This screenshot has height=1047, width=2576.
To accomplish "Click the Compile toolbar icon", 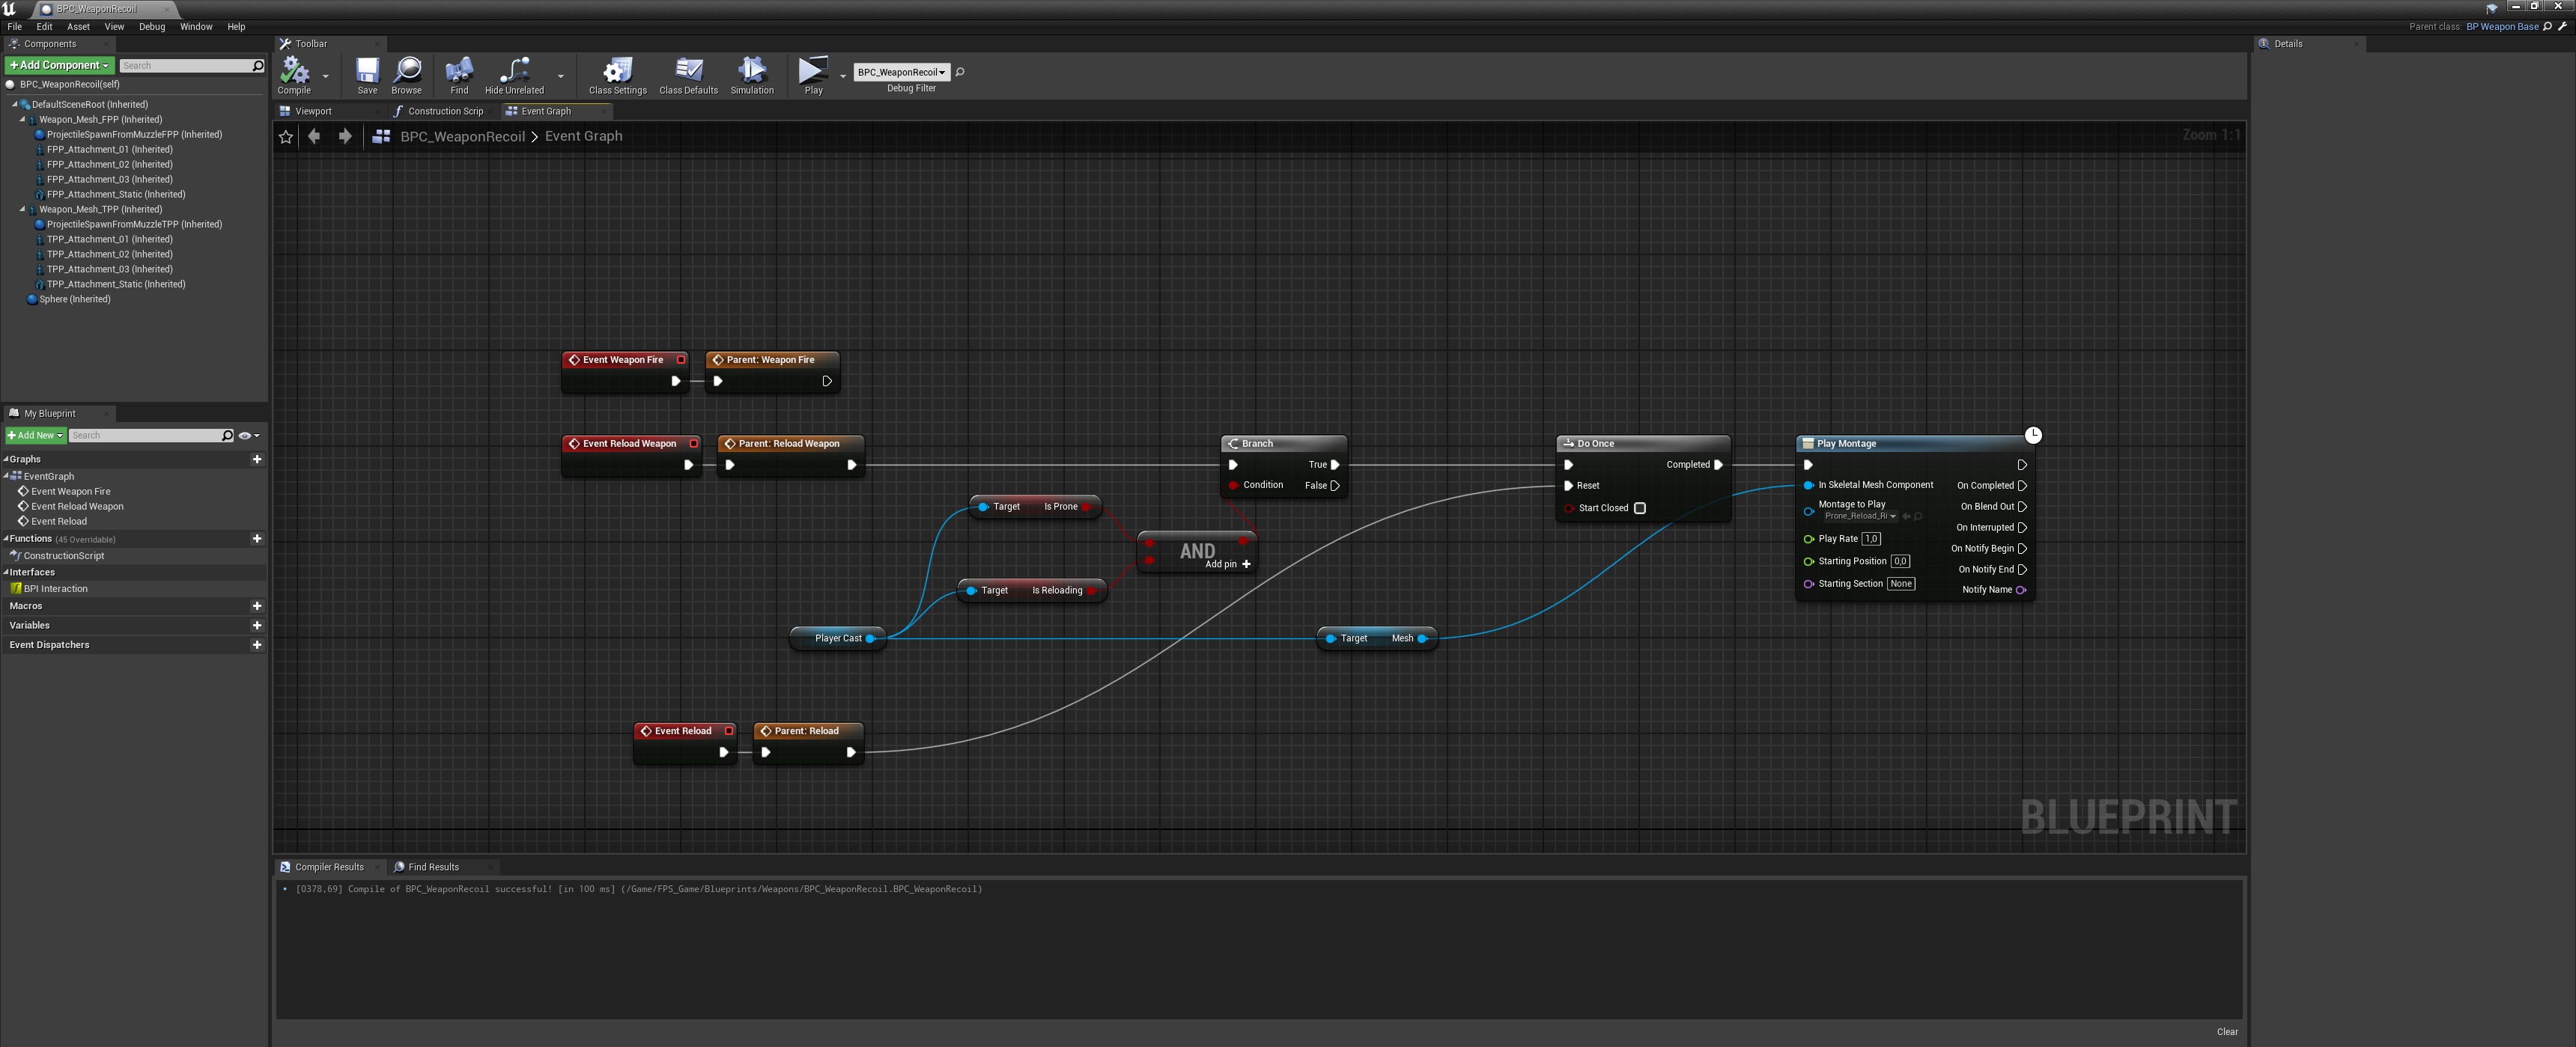I will click(294, 71).
